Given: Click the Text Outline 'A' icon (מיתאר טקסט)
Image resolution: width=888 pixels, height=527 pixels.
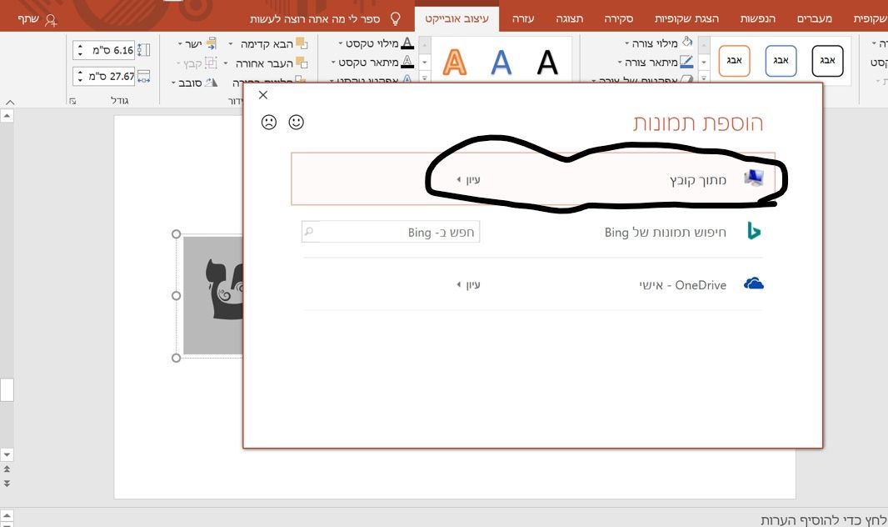Looking at the screenshot, I should 407,62.
